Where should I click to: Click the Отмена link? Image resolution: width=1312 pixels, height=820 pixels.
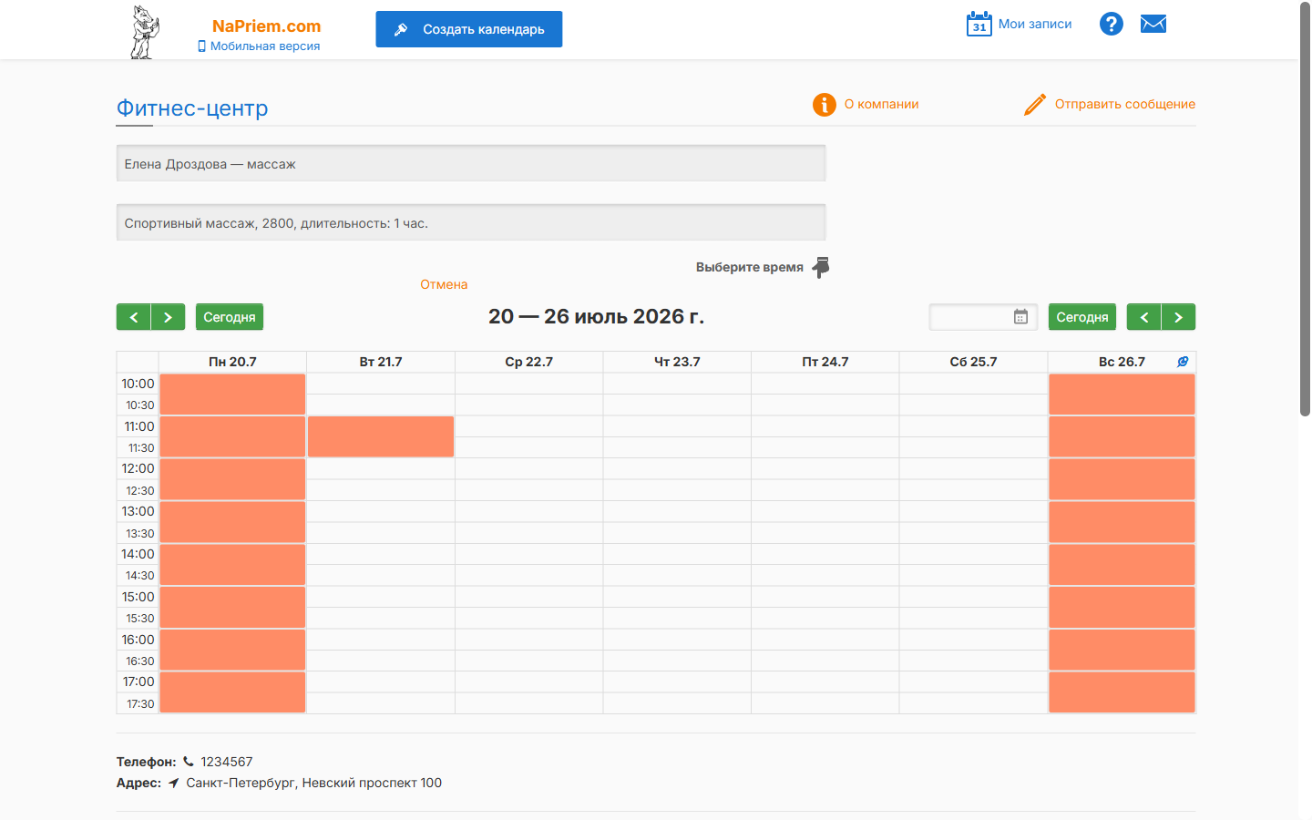tap(444, 284)
